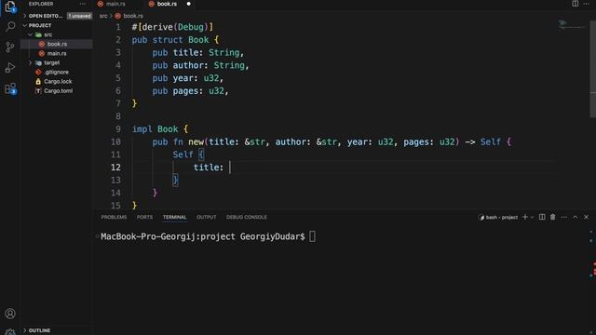Click the src breadcrumb segment
Viewport: 596px width, 335px height.
(x=103, y=16)
